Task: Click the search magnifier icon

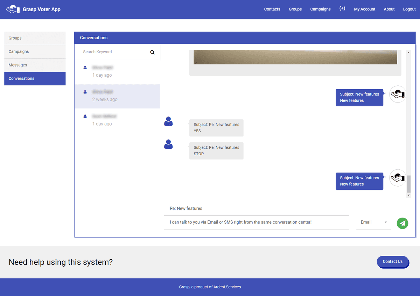Action: [x=152, y=52]
